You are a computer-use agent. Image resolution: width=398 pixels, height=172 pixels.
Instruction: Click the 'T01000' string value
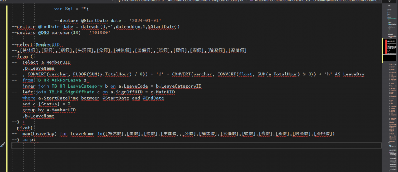[99, 33]
